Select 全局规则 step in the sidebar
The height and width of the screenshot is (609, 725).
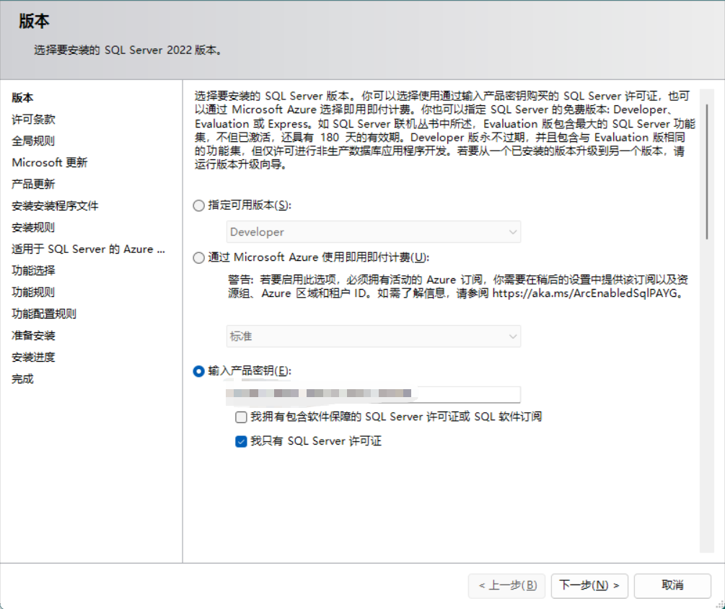pyautogui.click(x=33, y=141)
